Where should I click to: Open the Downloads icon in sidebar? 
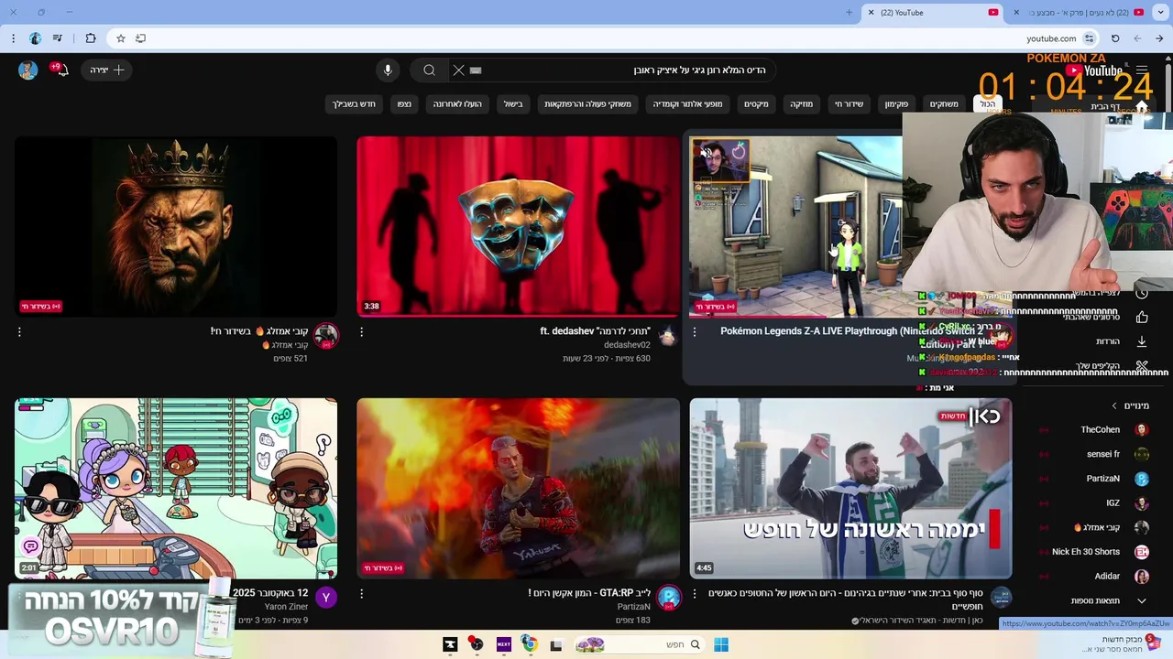tap(1142, 341)
